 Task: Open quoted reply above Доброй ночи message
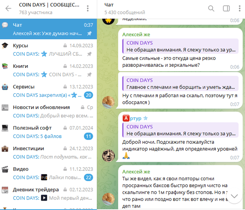[181, 130]
